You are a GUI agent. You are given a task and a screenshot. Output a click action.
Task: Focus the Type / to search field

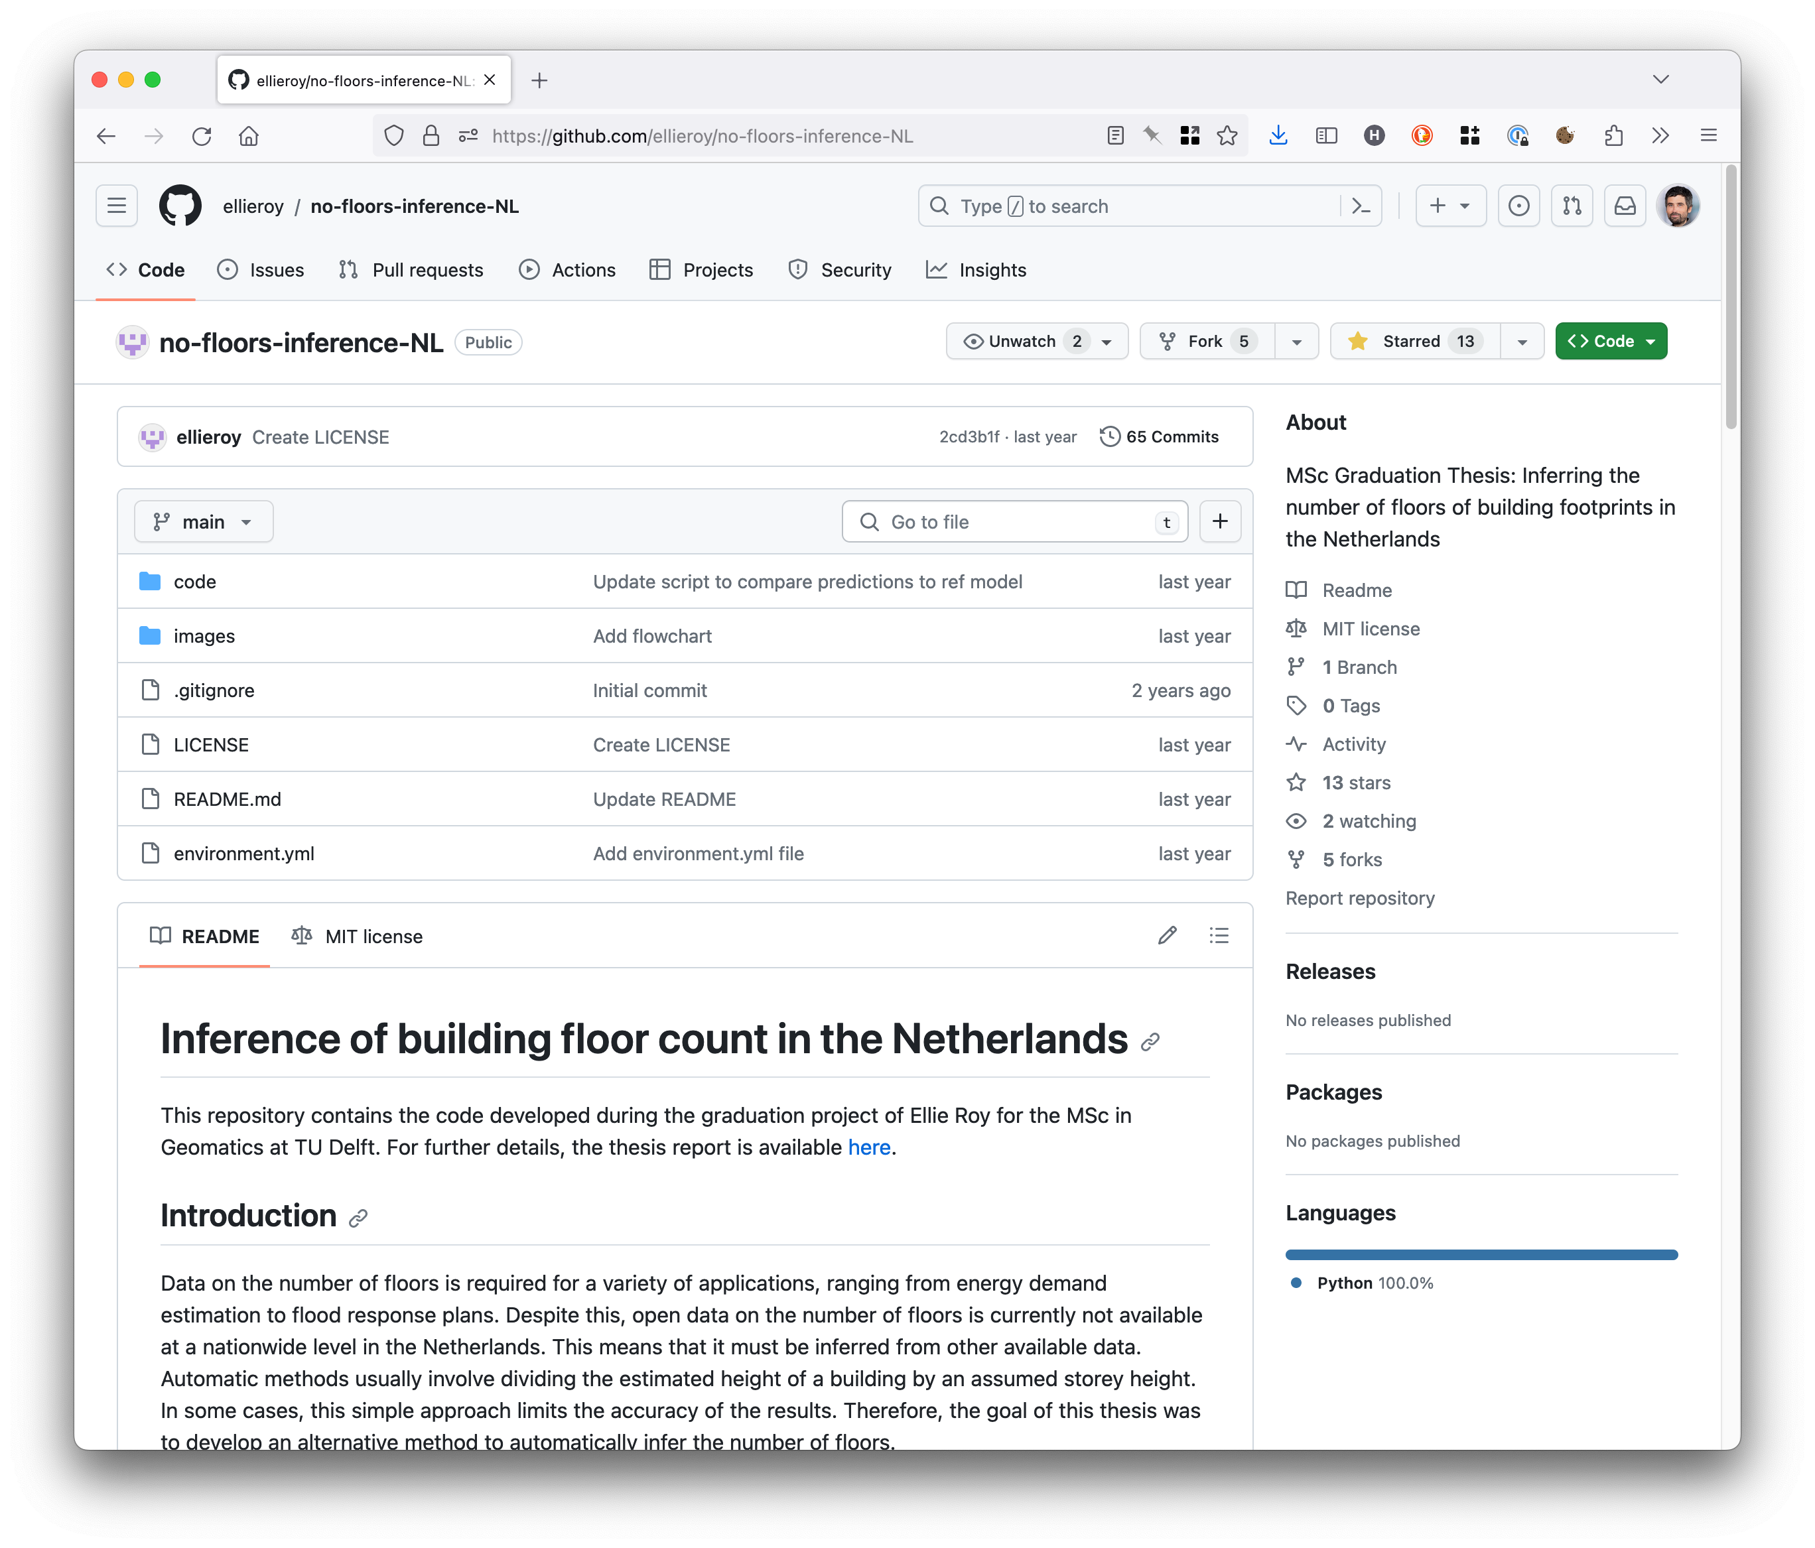(1149, 206)
